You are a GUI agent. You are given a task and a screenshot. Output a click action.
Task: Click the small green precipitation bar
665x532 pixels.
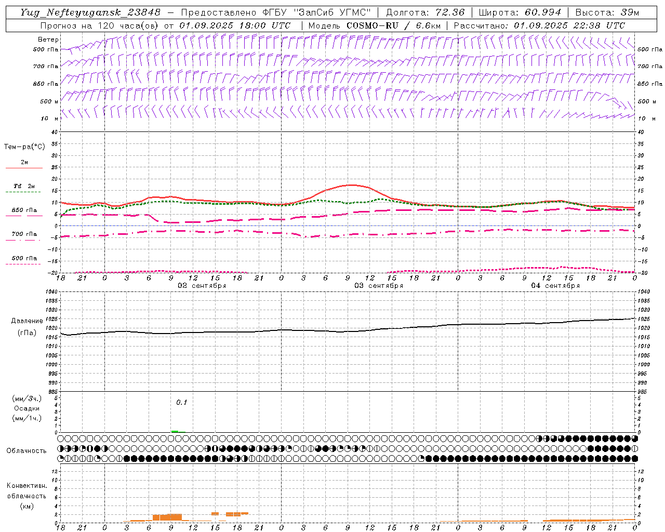(175, 431)
